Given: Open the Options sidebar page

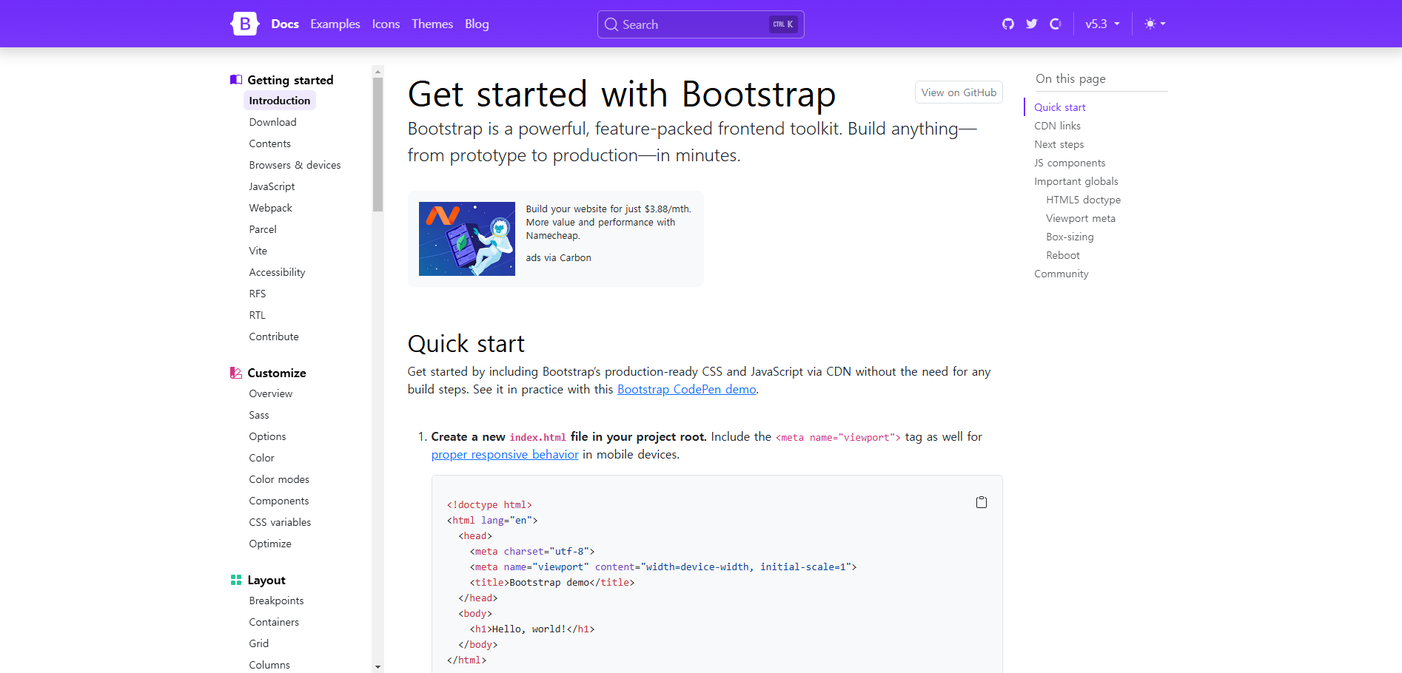Looking at the screenshot, I should (x=267, y=436).
